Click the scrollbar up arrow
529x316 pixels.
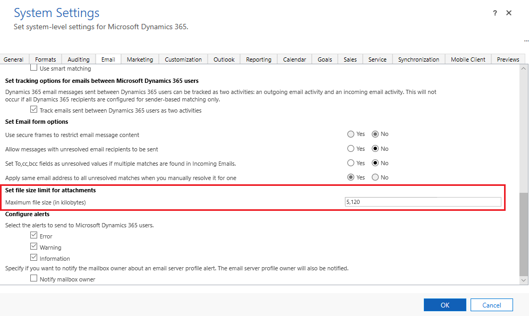pyautogui.click(x=524, y=69)
